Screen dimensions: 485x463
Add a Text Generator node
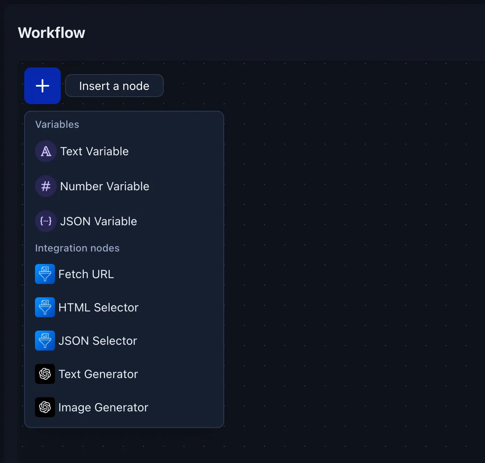(124, 373)
